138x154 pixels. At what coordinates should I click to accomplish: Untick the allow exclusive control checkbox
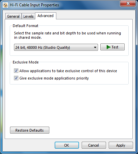(16, 71)
